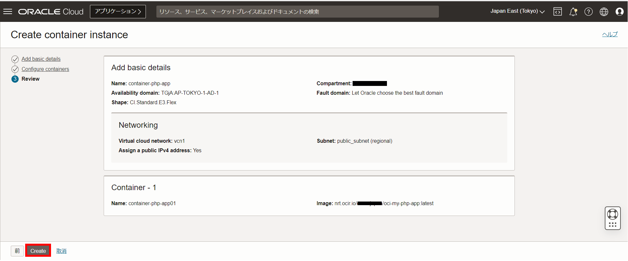Open the Japan East (Tokyo) region dropdown
The width and height of the screenshot is (628, 261).
517,11
